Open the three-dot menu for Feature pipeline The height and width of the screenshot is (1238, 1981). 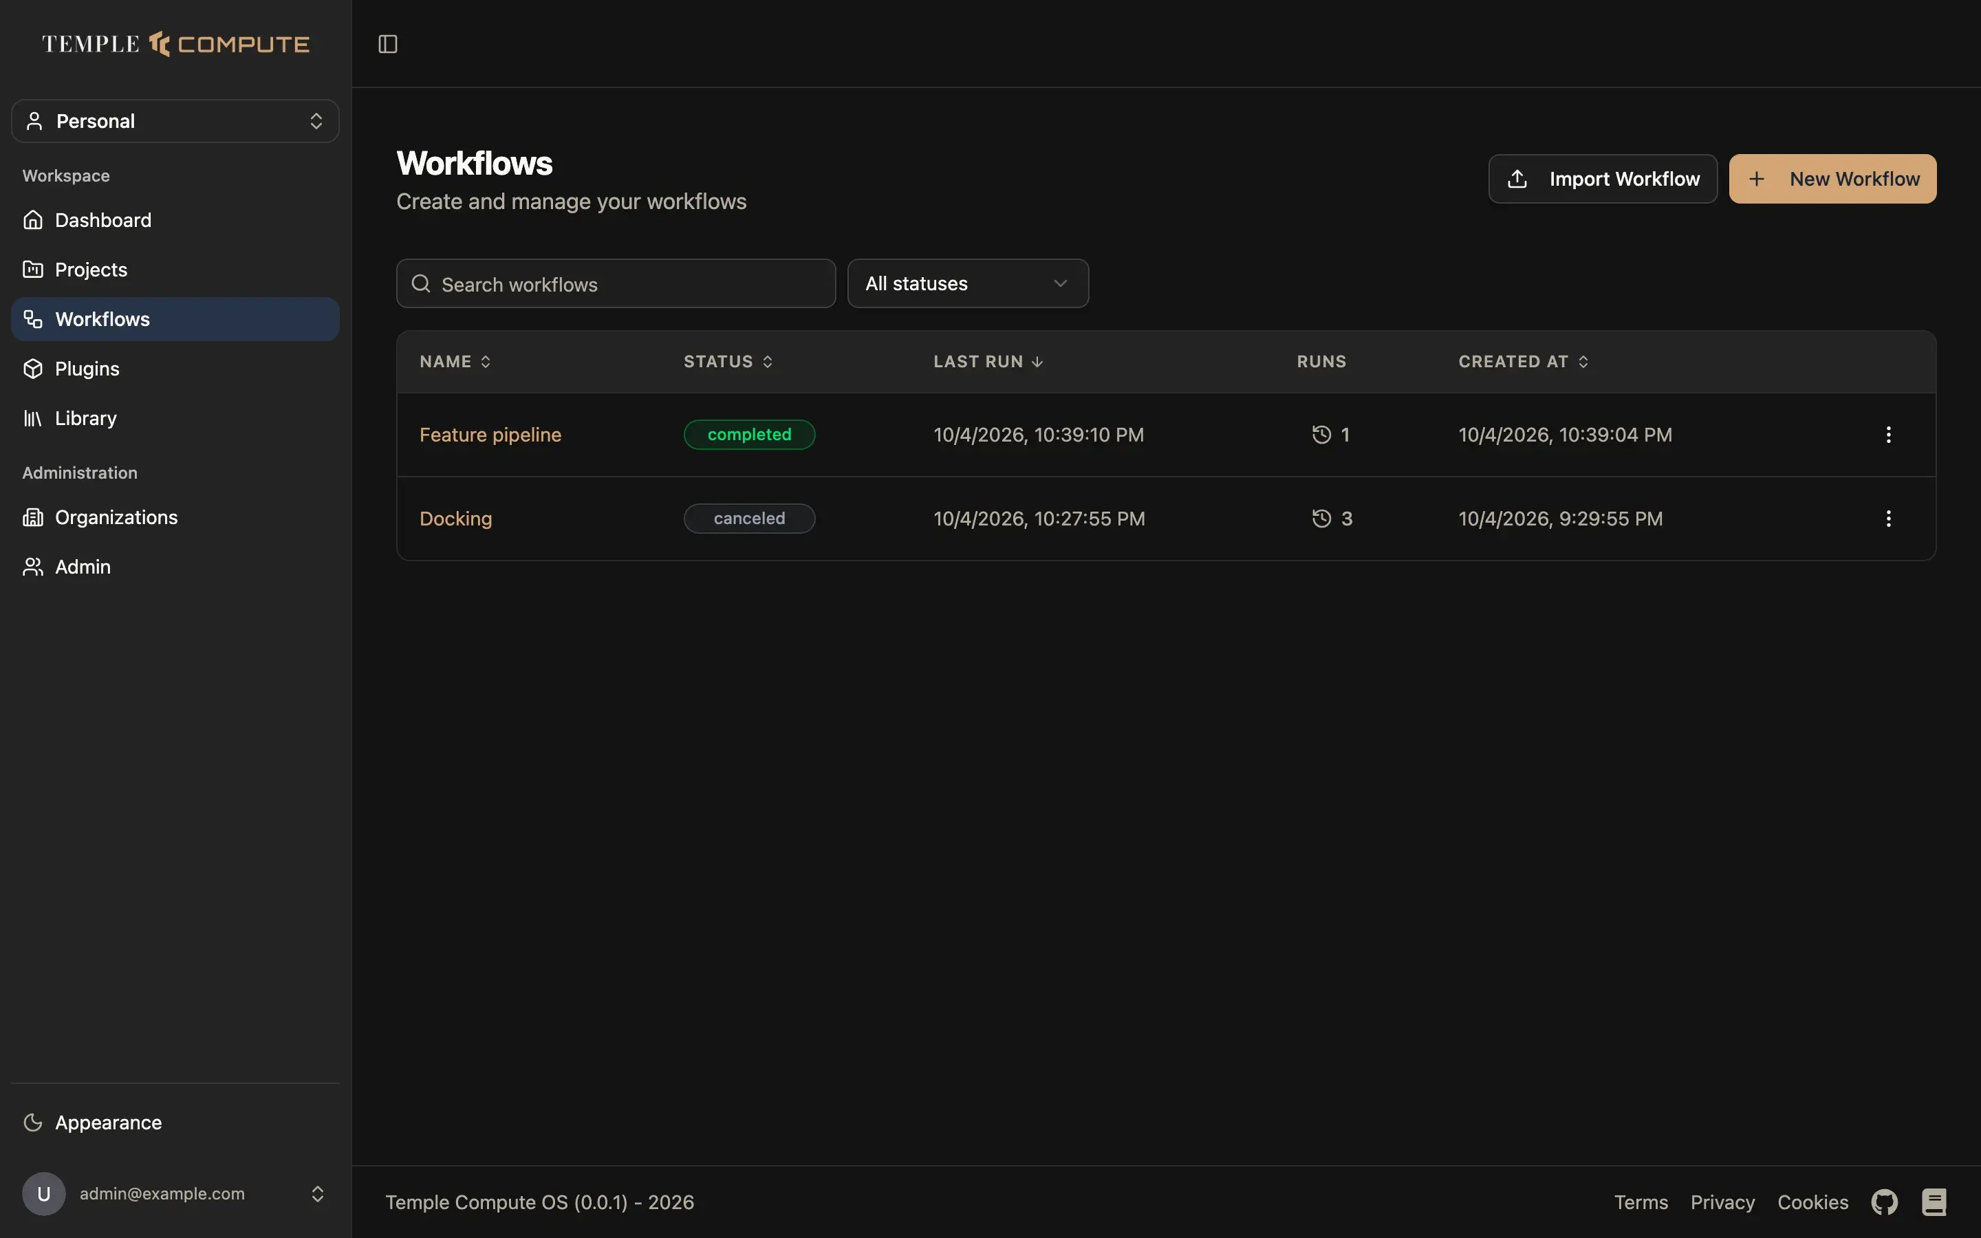[1889, 435]
